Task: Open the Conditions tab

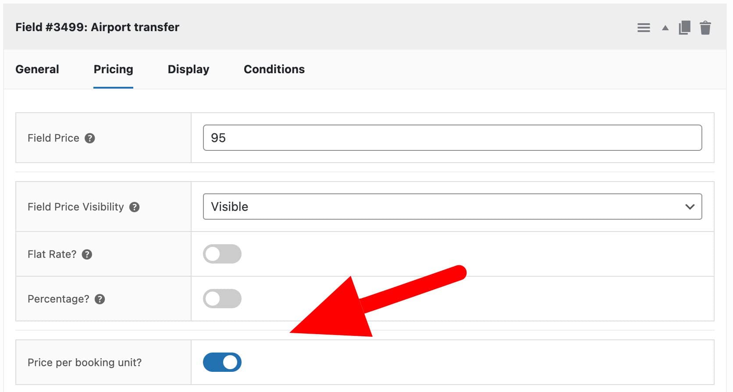Action: tap(274, 69)
